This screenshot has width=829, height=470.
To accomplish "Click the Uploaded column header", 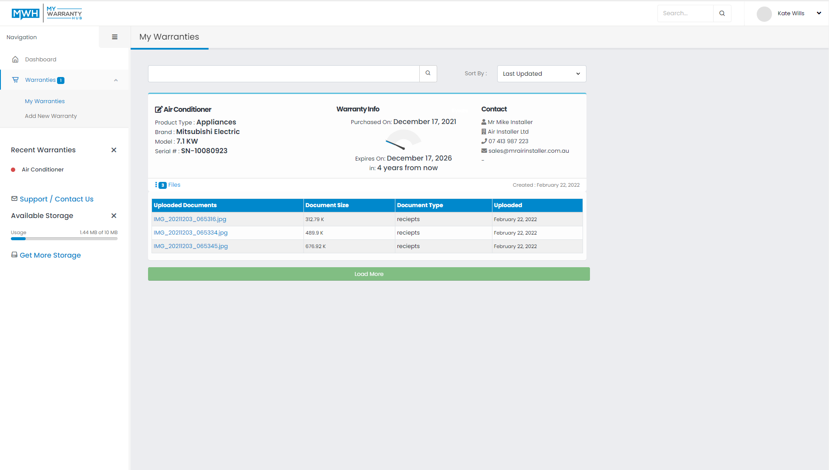I will point(537,205).
